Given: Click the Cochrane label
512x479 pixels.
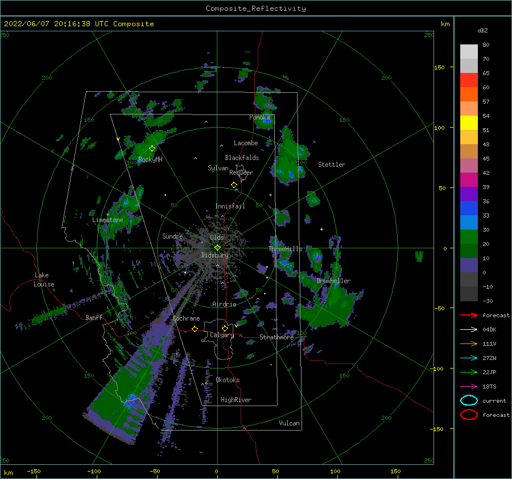Looking at the screenshot, I should coord(186,318).
